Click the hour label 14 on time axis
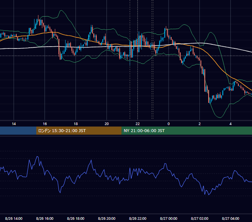This screenshot has width=252, height=222. pyautogui.click(x=14, y=124)
